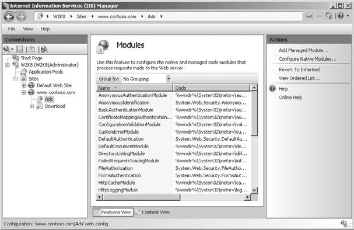This screenshot has width=354, height=230.
Task: Click the Back navigation arrow
Action: (x=9, y=17)
